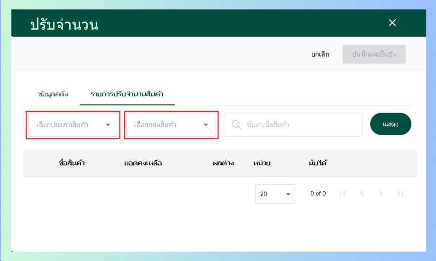Click the ยกเลิก cancel button

(x=320, y=54)
